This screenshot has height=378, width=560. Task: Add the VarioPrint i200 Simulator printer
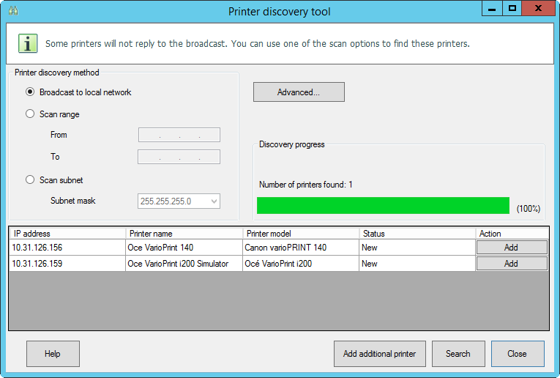click(x=512, y=264)
